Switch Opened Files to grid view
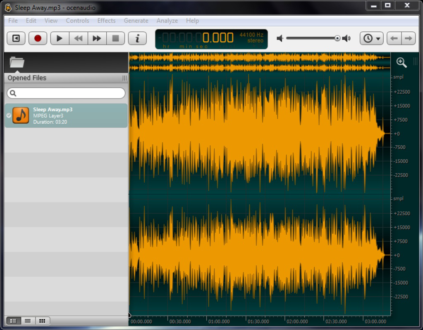The height and width of the screenshot is (330, 423). point(42,321)
